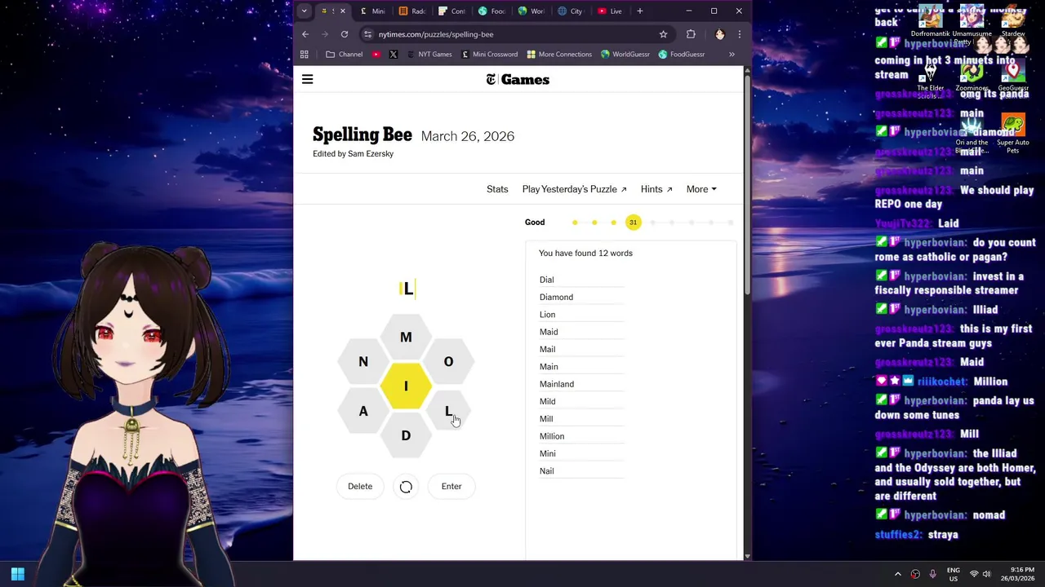Reload the page with the refresh icon

click(x=345, y=34)
